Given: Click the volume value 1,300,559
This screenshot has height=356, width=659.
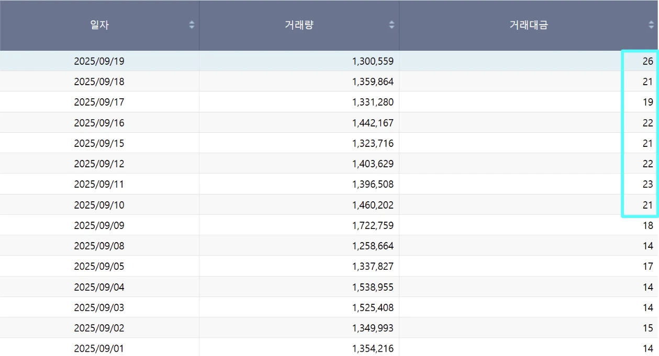Looking at the screenshot, I should coord(373,61).
